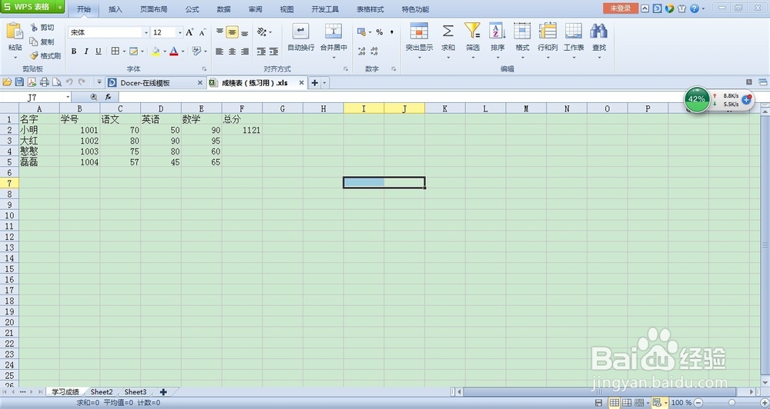Image resolution: width=770 pixels, height=409 pixels.
Task: Toggle Bold formatting
Action: pos(74,51)
